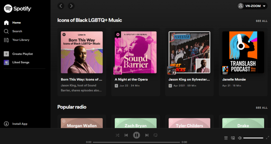The width and height of the screenshot is (271, 144).
Task: Skip to previous track
Action: tap(126, 135)
